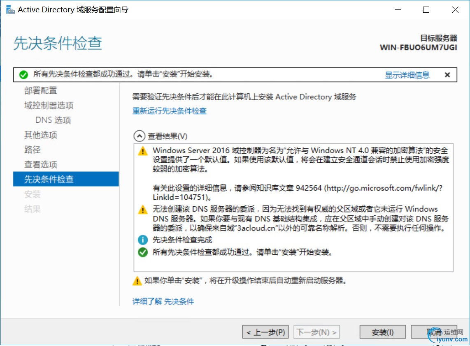Viewport: 470px width, 346px height.
Task: Click the 下一步(N) button
Action: [316, 332]
